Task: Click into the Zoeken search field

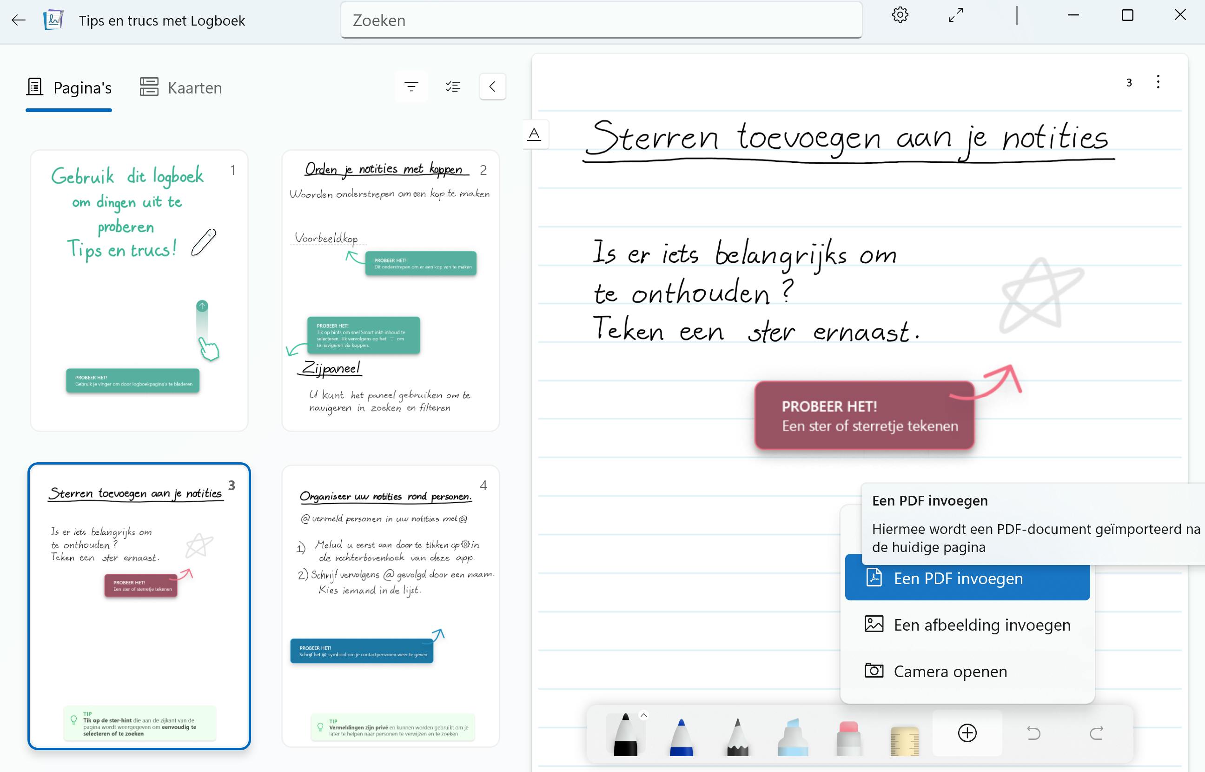Action: pos(601,20)
